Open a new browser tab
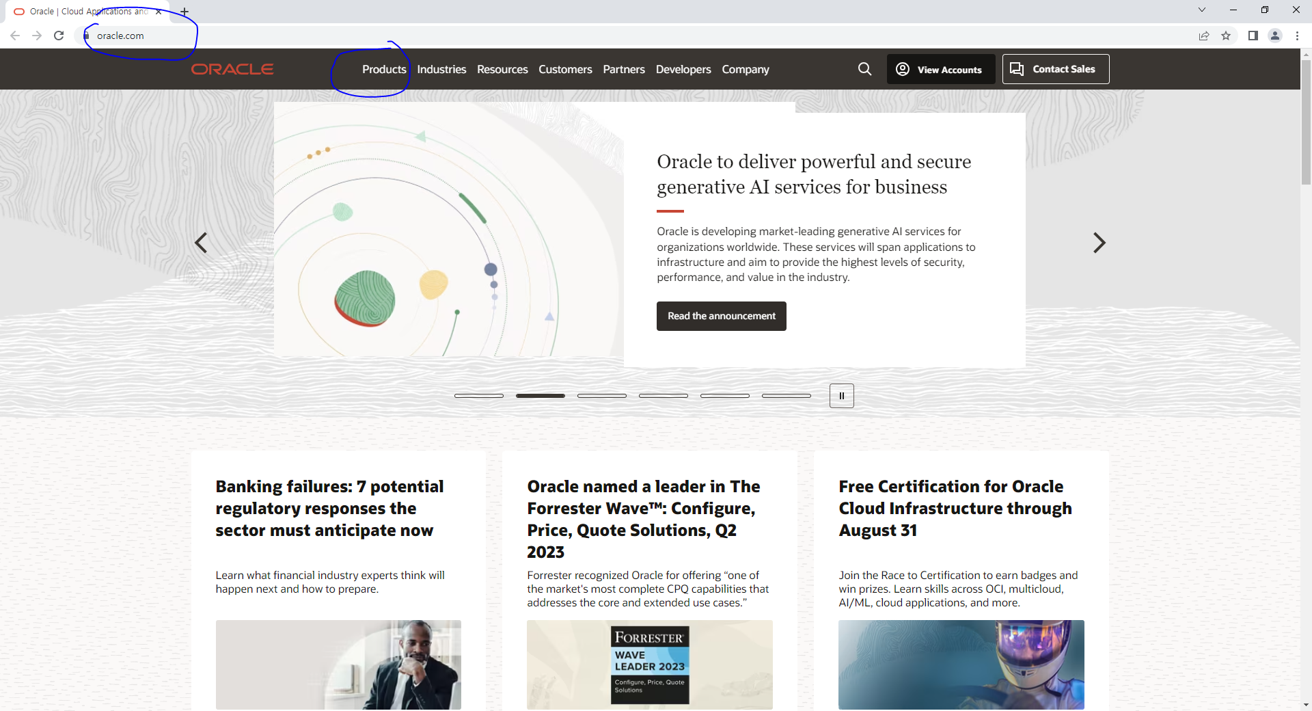This screenshot has width=1312, height=711. pyautogui.click(x=184, y=12)
